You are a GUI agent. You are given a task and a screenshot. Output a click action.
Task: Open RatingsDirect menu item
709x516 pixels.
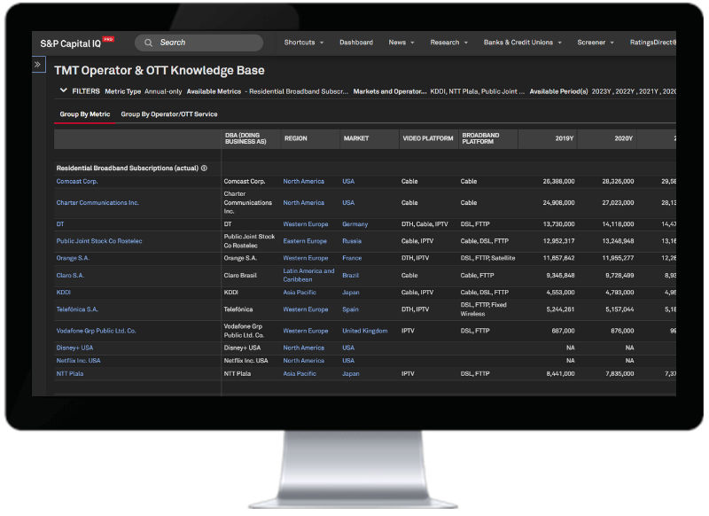(x=652, y=43)
